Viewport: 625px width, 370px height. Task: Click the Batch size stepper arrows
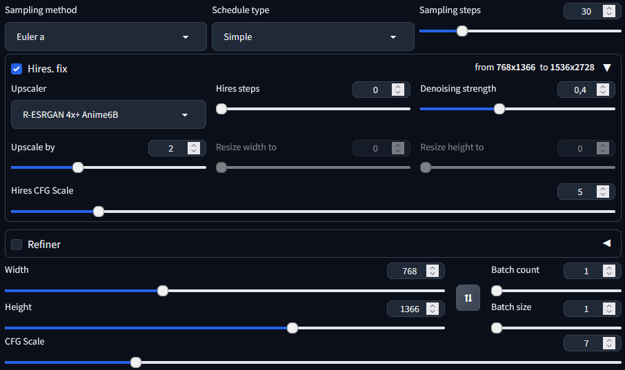coord(609,309)
